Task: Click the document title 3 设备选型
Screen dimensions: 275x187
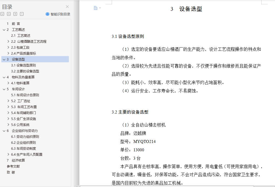Action: pyautogui.click(x=186, y=9)
